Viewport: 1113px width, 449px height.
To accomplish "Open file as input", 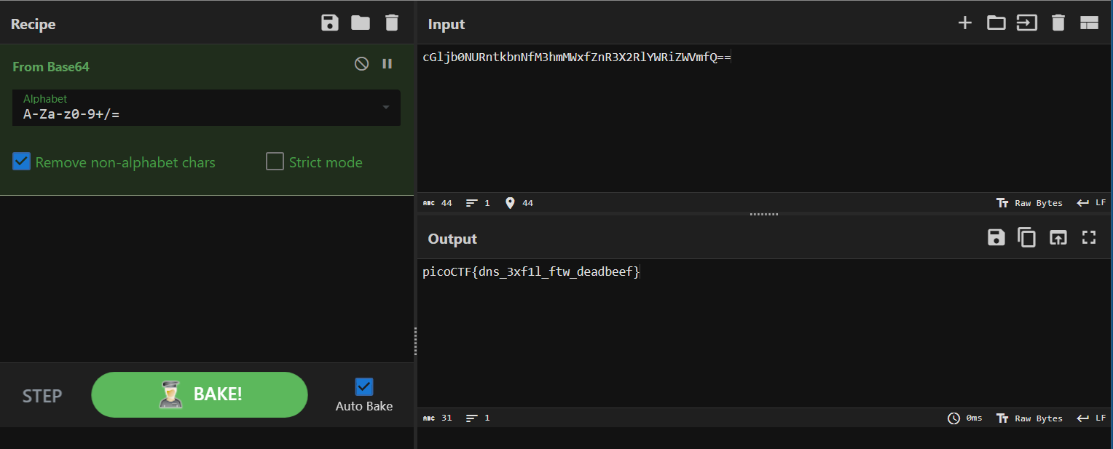I will click(1027, 23).
